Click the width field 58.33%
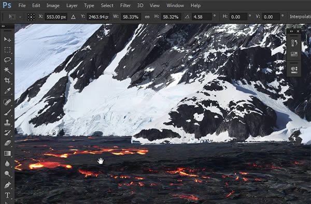The height and width of the screenshot is (204, 311). point(131,17)
